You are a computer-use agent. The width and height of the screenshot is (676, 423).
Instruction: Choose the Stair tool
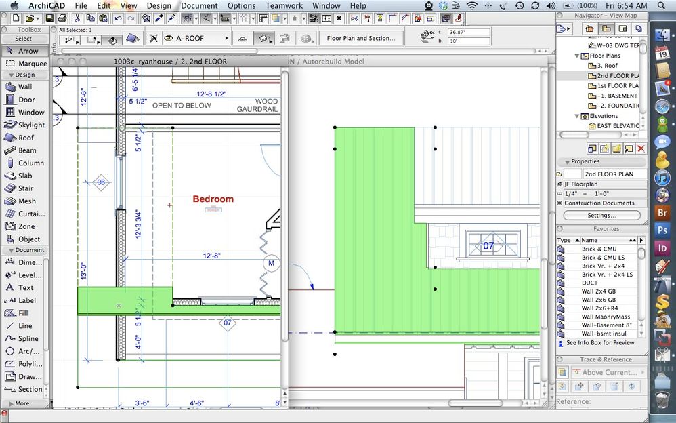(x=24, y=188)
